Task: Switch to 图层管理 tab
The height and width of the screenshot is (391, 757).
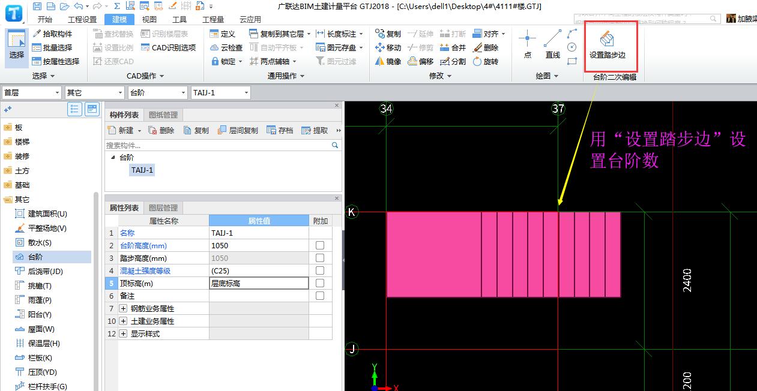Action: (x=163, y=207)
